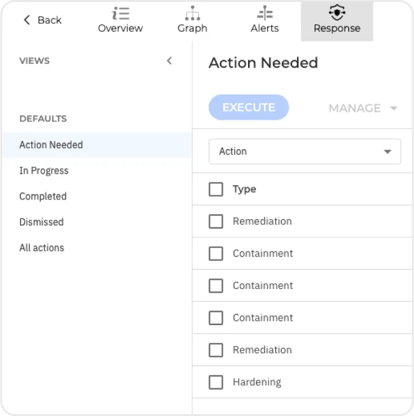Viewport: 414px width, 416px height.
Task: Click the Alerts icon
Action: point(265,13)
